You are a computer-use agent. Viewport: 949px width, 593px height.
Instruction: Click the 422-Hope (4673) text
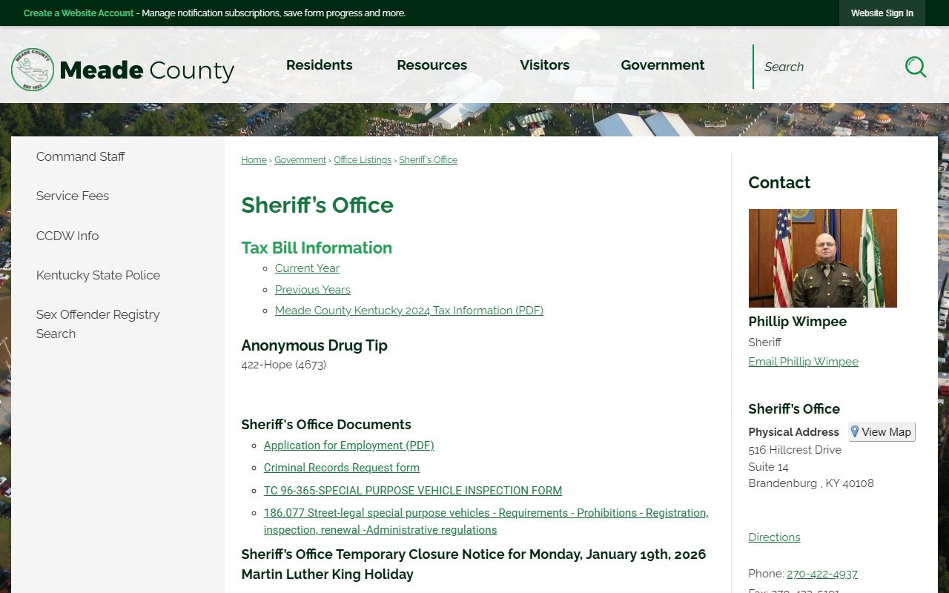284,365
